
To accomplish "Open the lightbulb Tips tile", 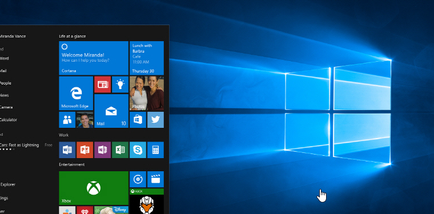I will click(x=120, y=84).
